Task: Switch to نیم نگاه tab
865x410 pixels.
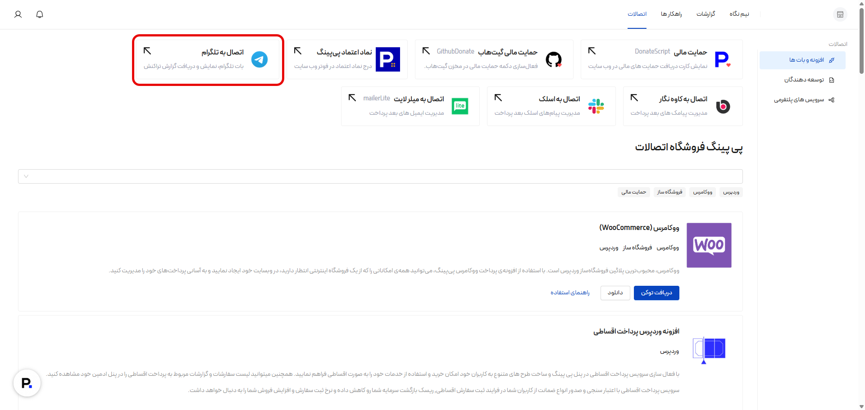Action: [x=739, y=14]
